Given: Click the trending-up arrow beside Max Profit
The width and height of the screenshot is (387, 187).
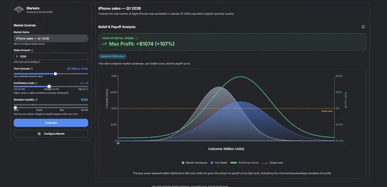Looking at the screenshot, I should click(x=104, y=44).
